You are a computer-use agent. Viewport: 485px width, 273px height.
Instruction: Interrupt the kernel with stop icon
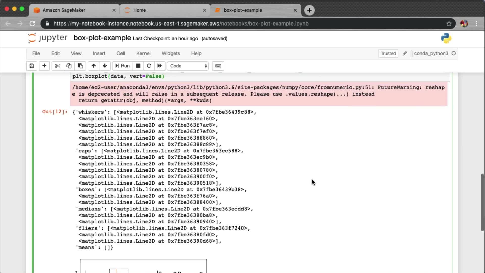pyautogui.click(x=138, y=66)
